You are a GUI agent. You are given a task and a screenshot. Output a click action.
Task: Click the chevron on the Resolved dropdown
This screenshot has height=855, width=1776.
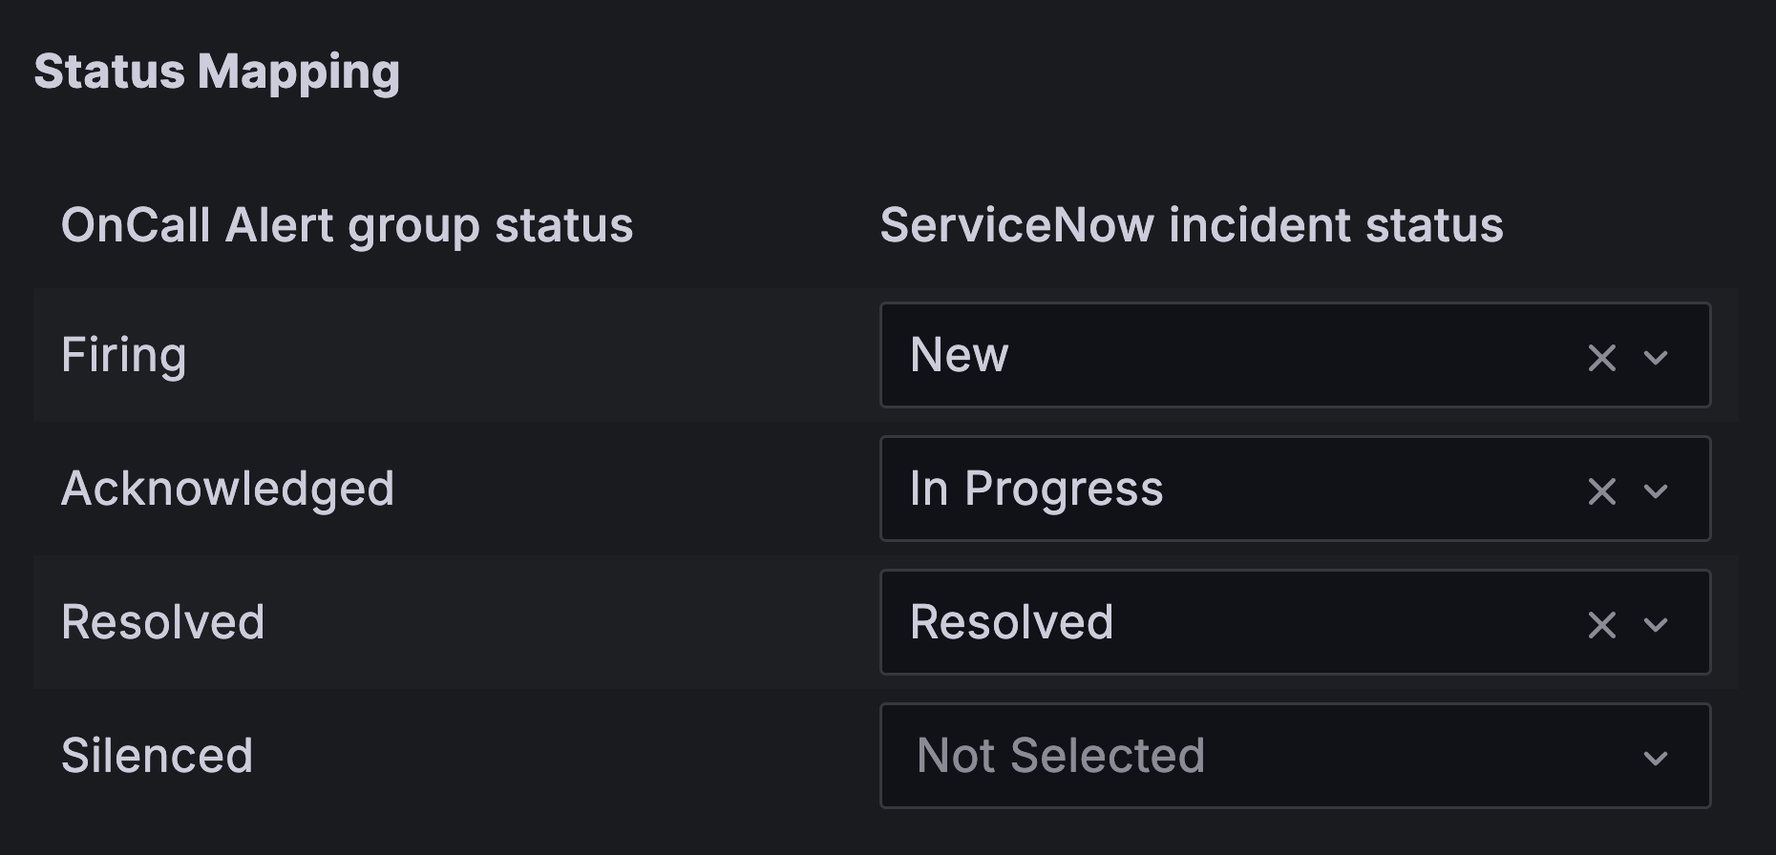pyautogui.click(x=1656, y=624)
